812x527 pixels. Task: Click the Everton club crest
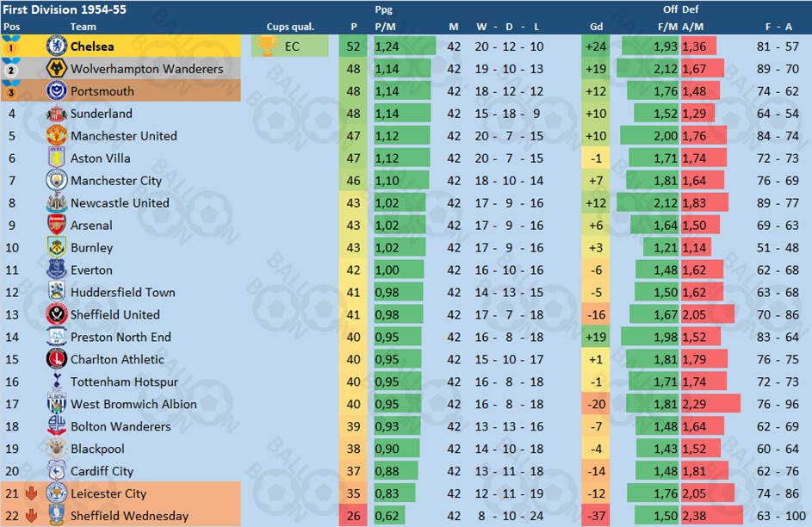pyautogui.click(x=57, y=270)
